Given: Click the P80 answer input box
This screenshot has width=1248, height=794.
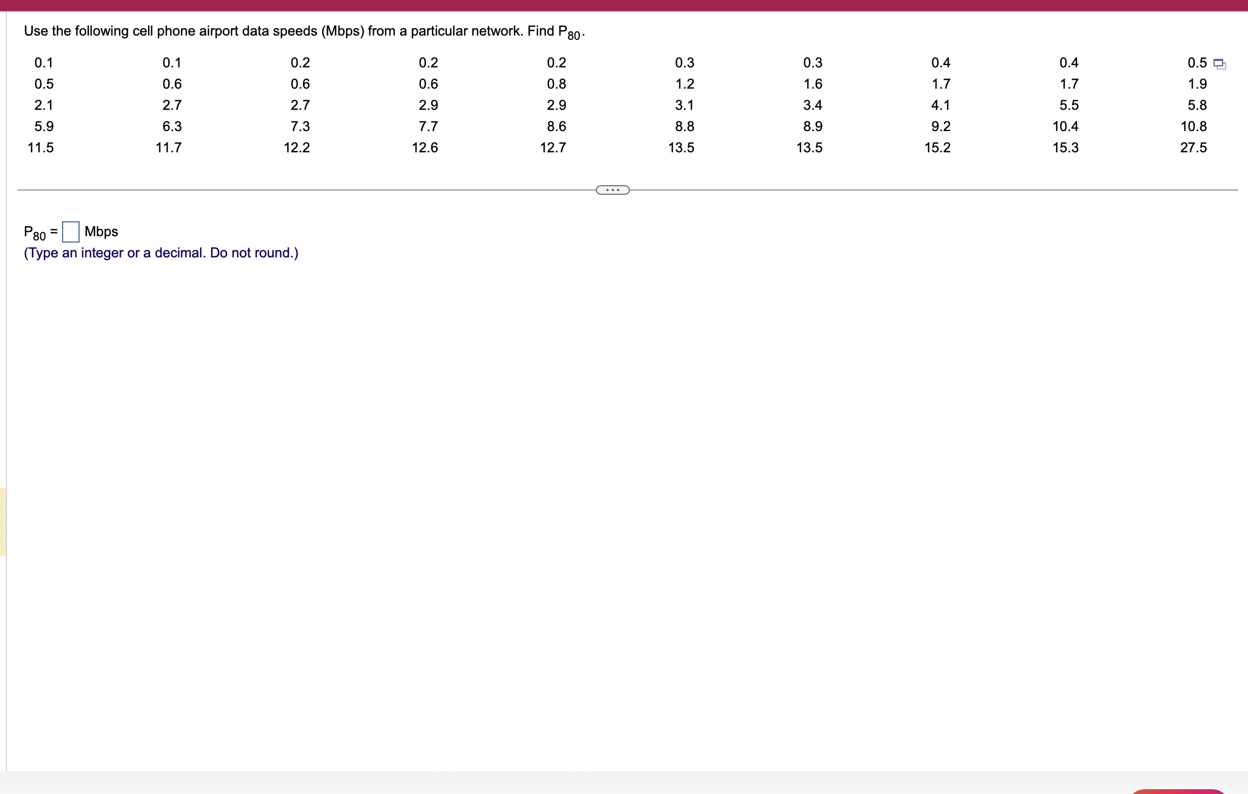Looking at the screenshot, I should (x=71, y=231).
